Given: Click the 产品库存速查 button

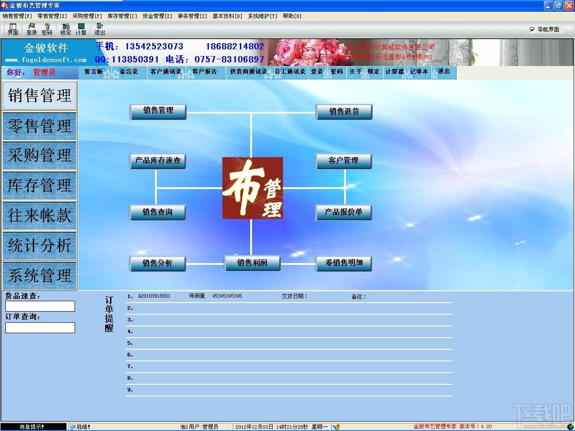Looking at the screenshot, I should [158, 161].
